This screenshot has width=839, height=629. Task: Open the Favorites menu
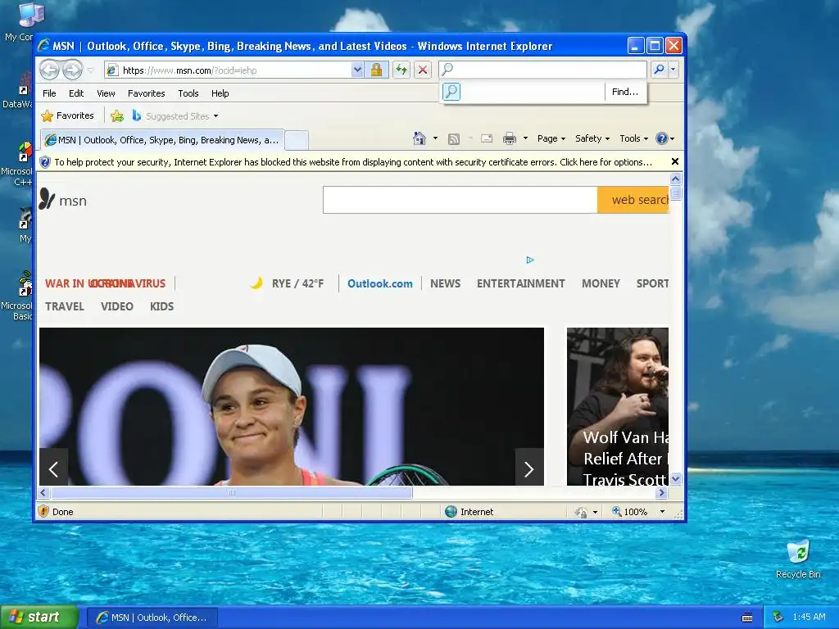pyautogui.click(x=146, y=93)
